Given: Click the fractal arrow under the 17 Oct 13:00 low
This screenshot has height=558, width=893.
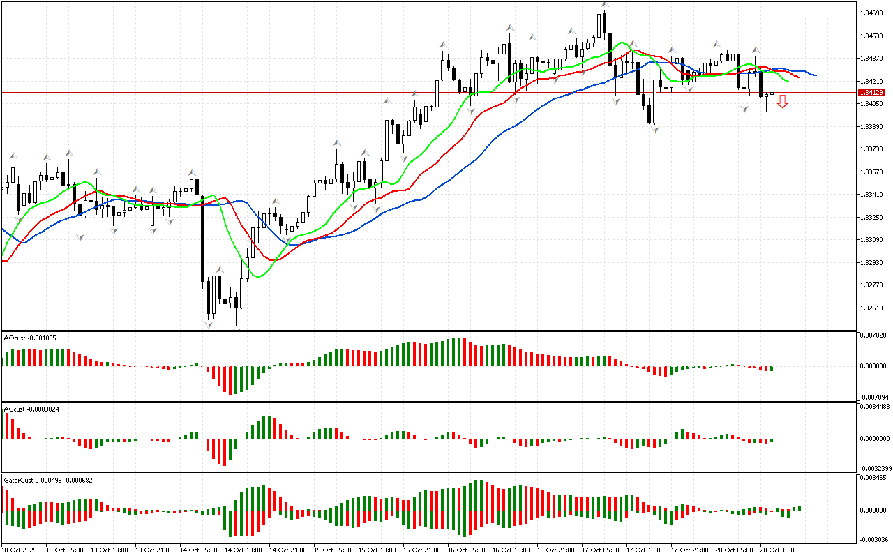Looking at the screenshot, I should [655, 129].
